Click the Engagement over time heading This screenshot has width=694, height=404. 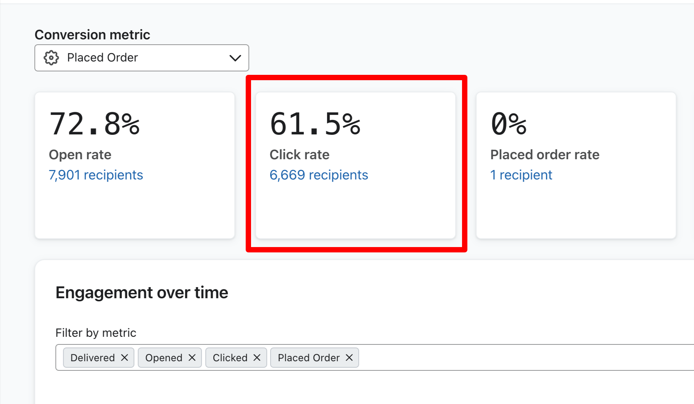click(x=142, y=292)
